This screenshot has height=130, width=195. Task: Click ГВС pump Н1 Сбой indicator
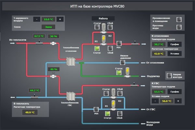point(120,113)
